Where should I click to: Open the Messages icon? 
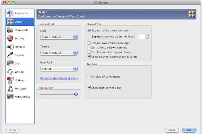click(10, 89)
